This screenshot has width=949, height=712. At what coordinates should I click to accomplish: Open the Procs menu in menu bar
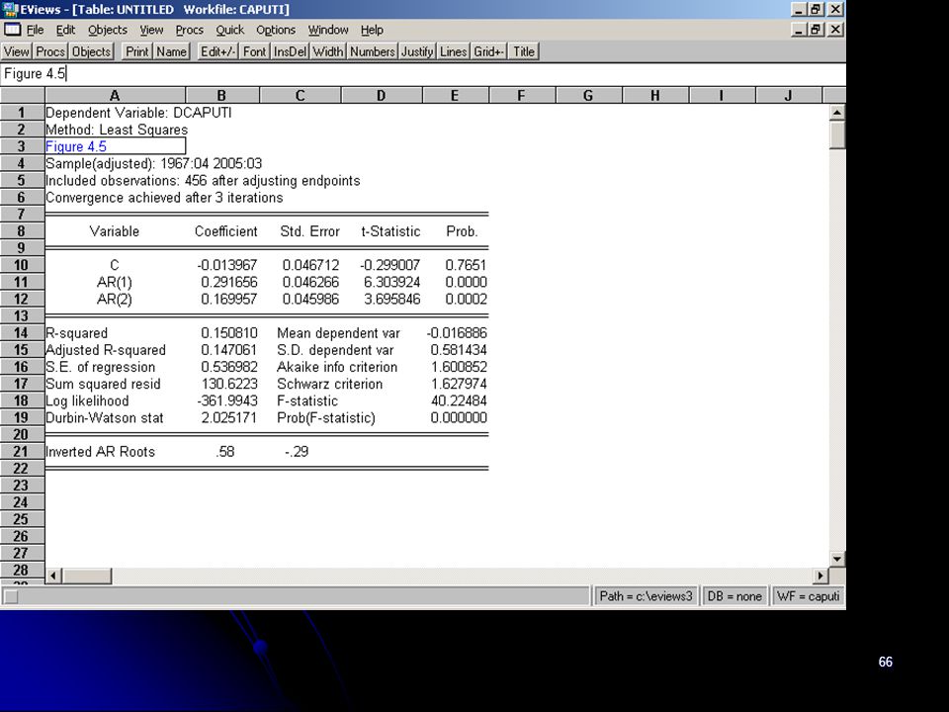click(x=190, y=30)
